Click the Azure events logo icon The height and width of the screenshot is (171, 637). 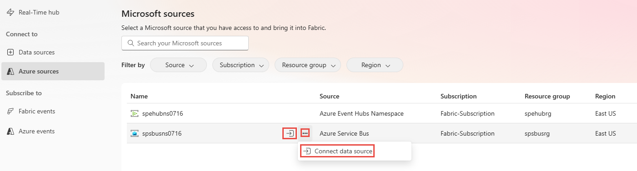pos(10,132)
